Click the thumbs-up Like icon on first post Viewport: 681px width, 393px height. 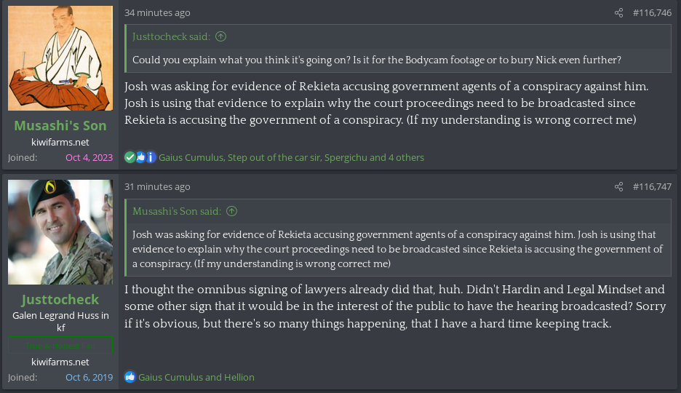click(x=140, y=157)
